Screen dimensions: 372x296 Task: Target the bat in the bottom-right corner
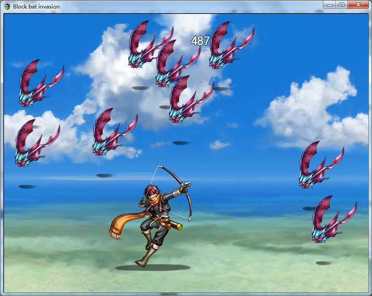[x=334, y=219]
